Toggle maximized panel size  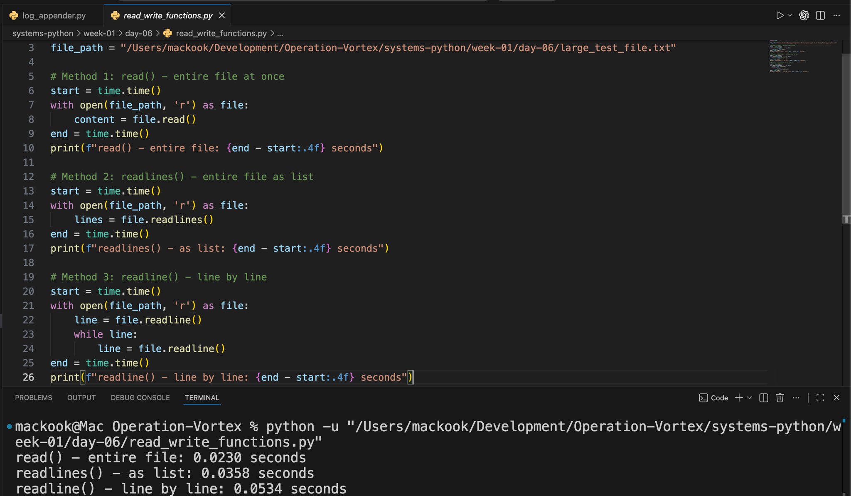[x=820, y=397]
